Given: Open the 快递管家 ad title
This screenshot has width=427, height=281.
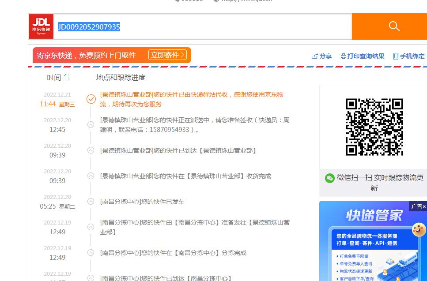Looking at the screenshot, I should pos(374,216).
